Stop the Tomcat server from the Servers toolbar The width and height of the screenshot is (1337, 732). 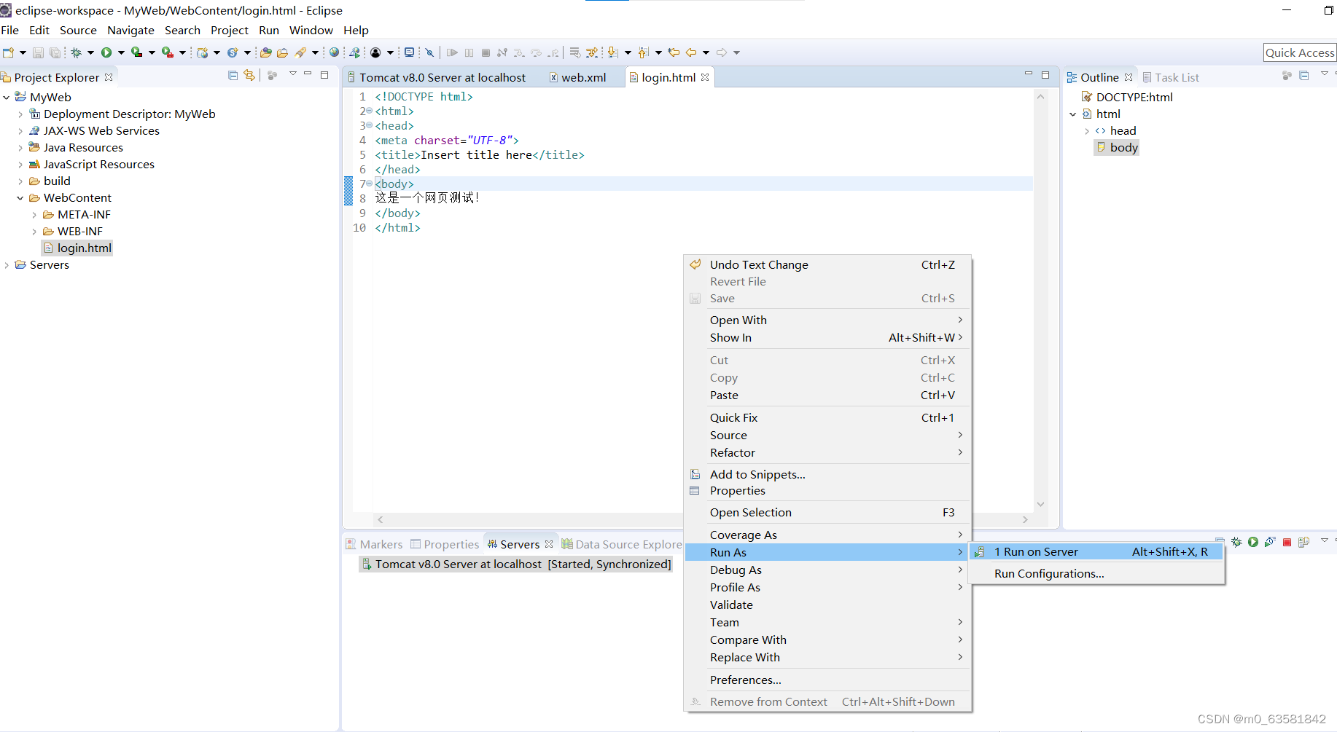(x=1287, y=542)
